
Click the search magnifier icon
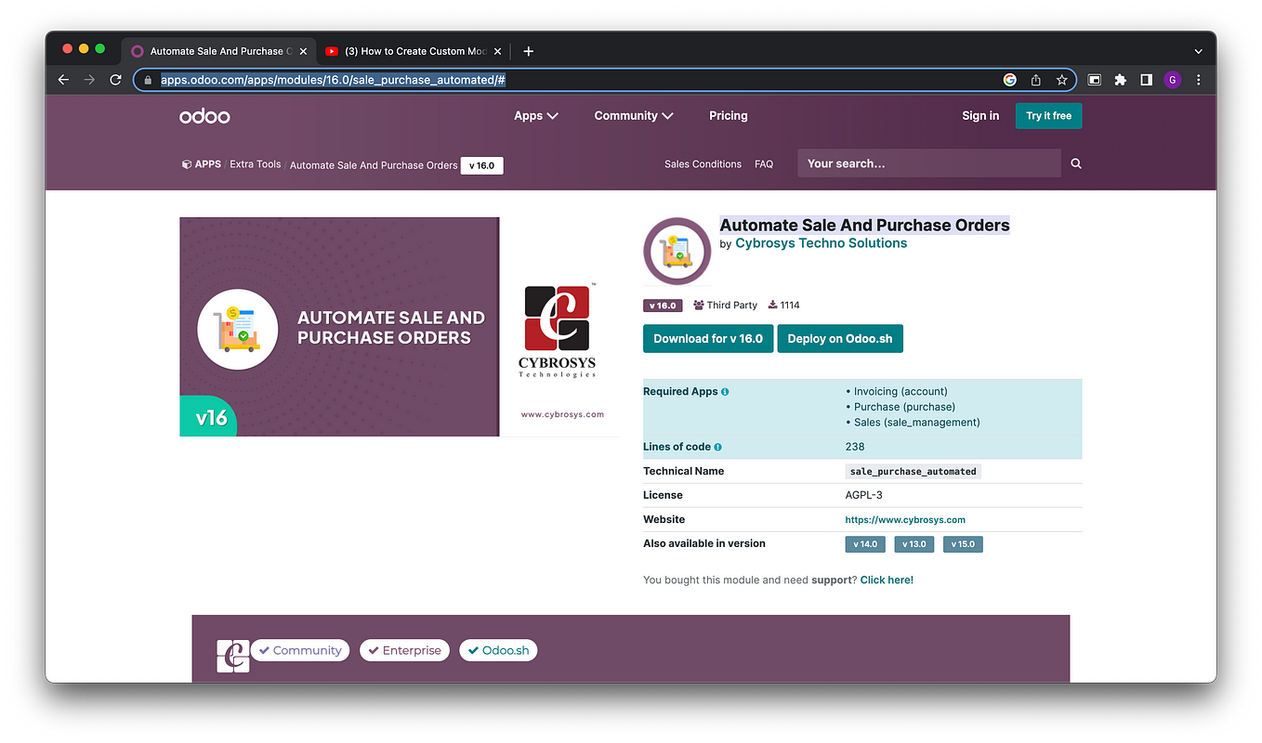(1076, 163)
